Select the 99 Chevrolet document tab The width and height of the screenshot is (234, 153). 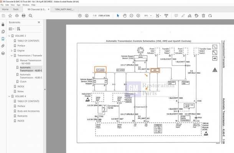pyautogui.click(x=36, y=10)
